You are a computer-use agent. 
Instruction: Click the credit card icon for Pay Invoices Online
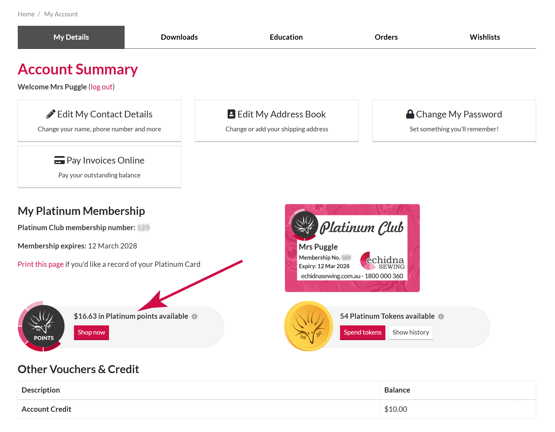pyautogui.click(x=60, y=160)
